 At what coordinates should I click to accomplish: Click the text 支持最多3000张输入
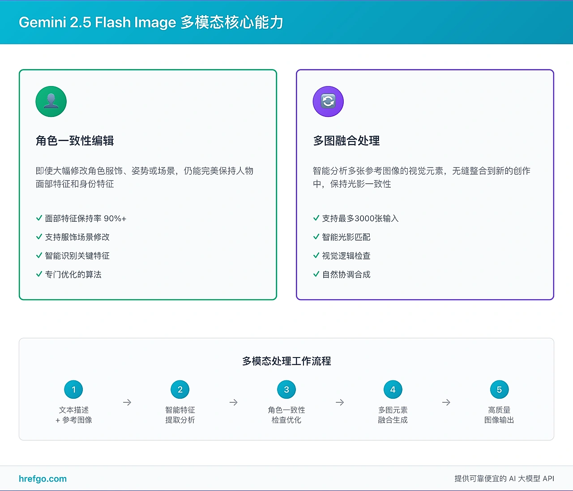(360, 219)
